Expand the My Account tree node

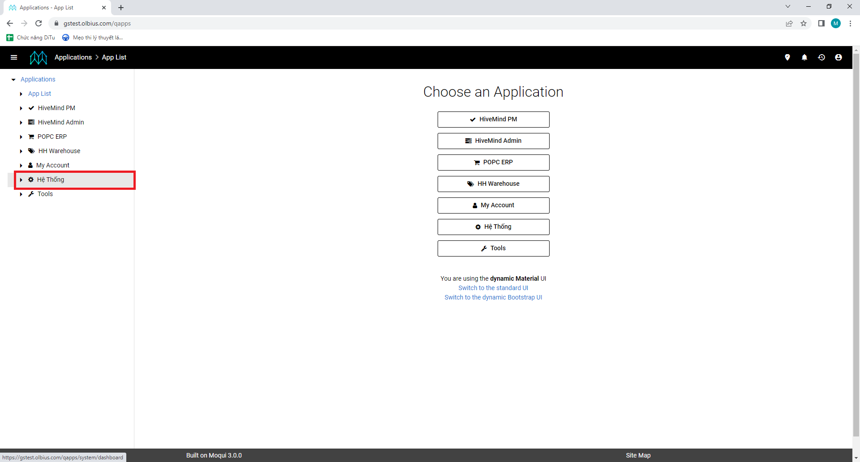pos(21,166)
